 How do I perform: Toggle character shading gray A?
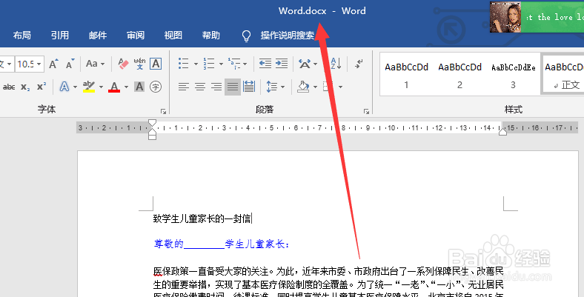point(139,87)
